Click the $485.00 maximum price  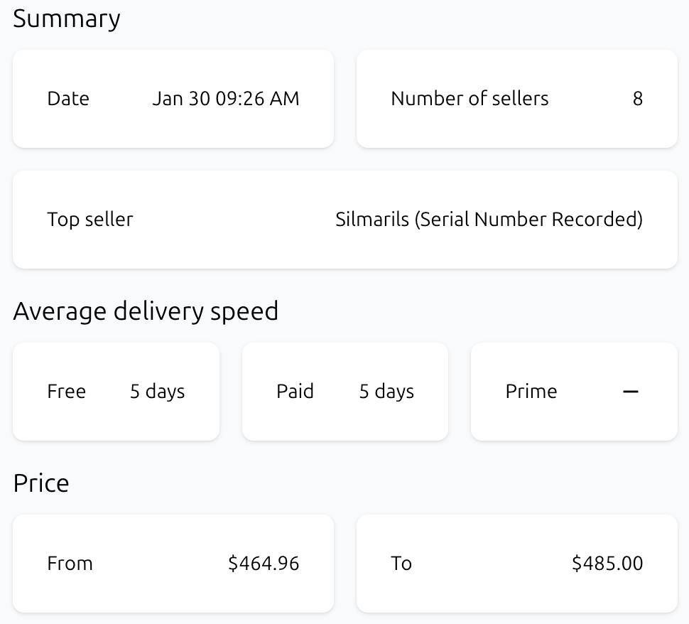[x=607, y=564]
